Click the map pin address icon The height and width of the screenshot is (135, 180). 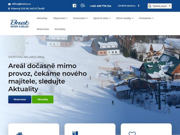click(9, 8)
